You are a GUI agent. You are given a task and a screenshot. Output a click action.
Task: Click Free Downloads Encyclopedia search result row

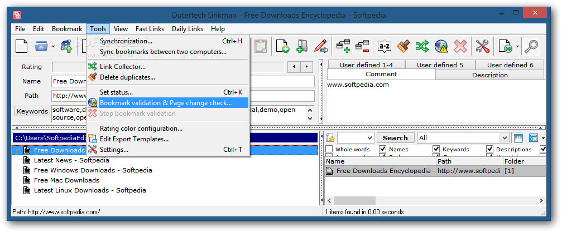click(435, 171)
